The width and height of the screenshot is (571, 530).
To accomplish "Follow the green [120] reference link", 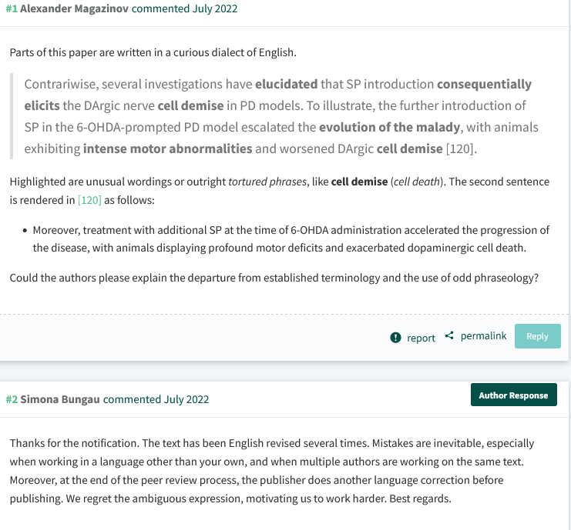I will point(89,199).
